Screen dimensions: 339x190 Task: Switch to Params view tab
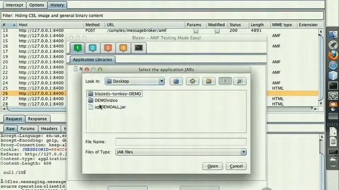(28, 129)
